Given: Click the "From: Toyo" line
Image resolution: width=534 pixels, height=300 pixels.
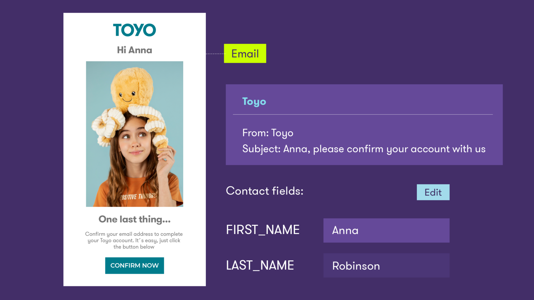Looking at the screenshot, I should pyautogui.click(x=268, y=133).
